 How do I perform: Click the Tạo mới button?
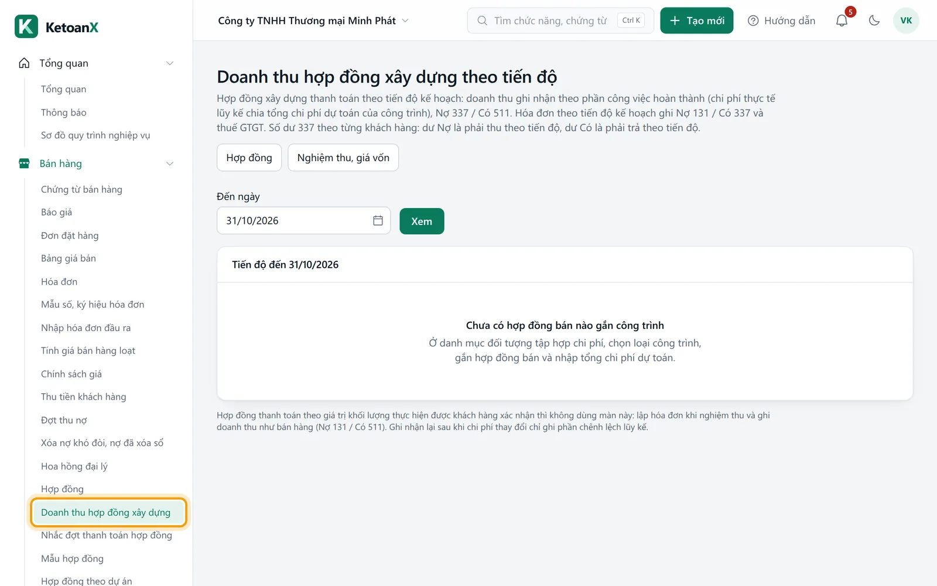coord(696,21)
